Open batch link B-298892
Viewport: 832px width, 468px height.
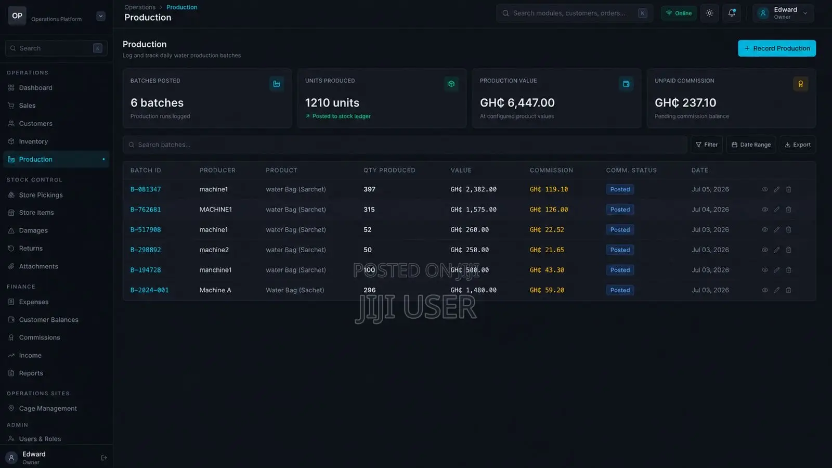[146, 250]
